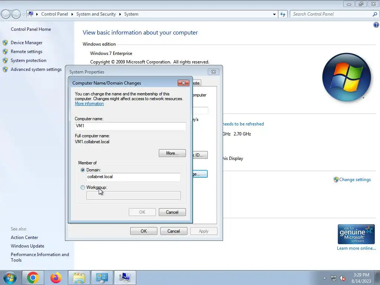Expand the address bar history dropdown
Image resolution: width=380 pixels, height=285 pixels.
(x=274, y=14)
